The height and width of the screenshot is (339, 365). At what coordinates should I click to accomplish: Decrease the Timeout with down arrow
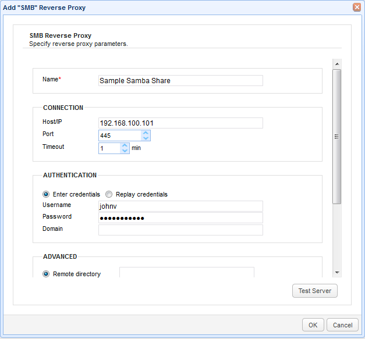tap(125, 151)
